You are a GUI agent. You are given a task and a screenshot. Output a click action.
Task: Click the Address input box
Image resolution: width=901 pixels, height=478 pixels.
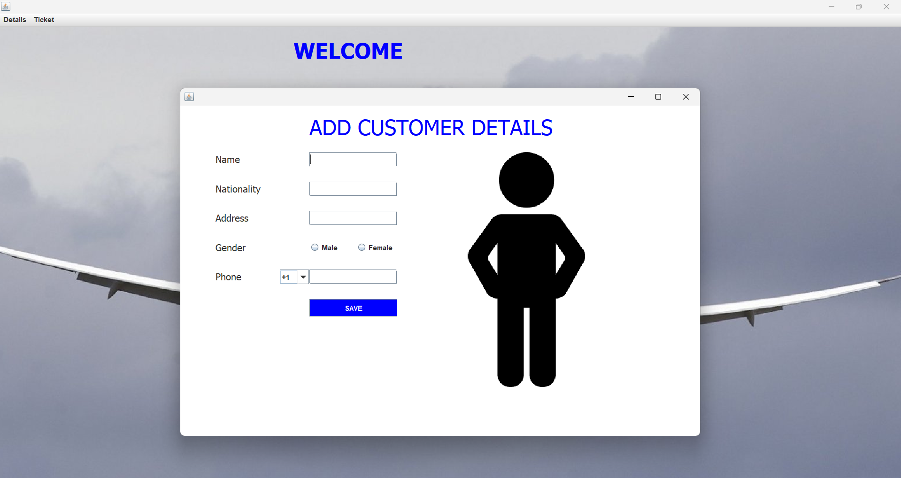click(353, 218)
